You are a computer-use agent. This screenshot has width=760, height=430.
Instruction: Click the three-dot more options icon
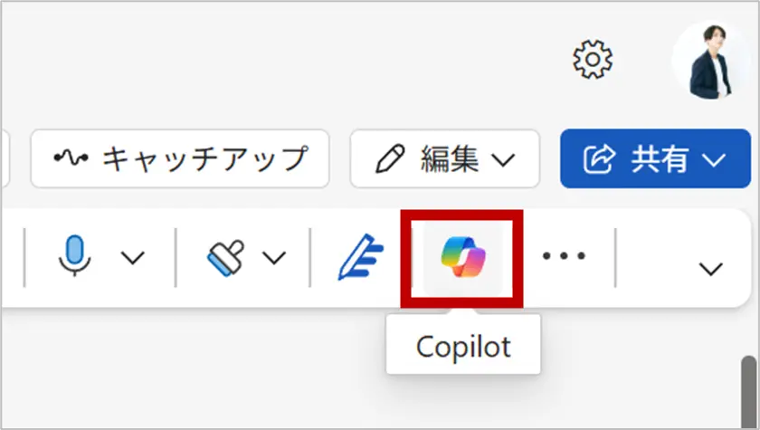click(564, 257)
